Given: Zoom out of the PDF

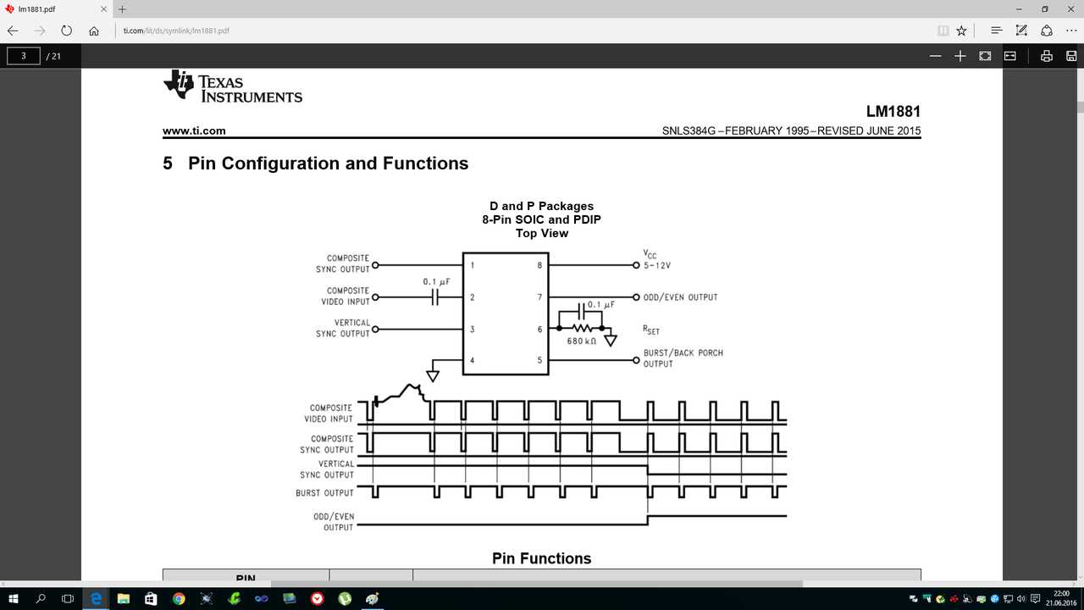Looking at the screenshot, I should (935, 56).
